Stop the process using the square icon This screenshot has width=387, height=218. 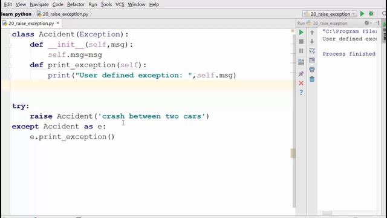(x=301, y=42)
